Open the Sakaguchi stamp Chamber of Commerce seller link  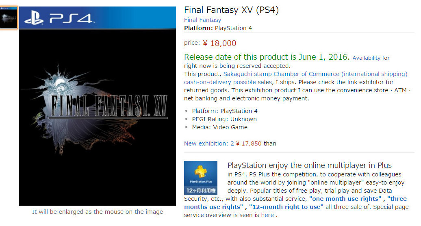[315, 74]
